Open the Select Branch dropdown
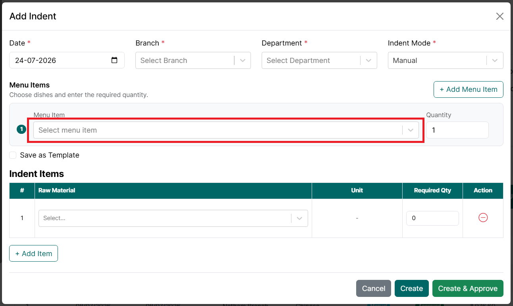 (x=193, y=60)
